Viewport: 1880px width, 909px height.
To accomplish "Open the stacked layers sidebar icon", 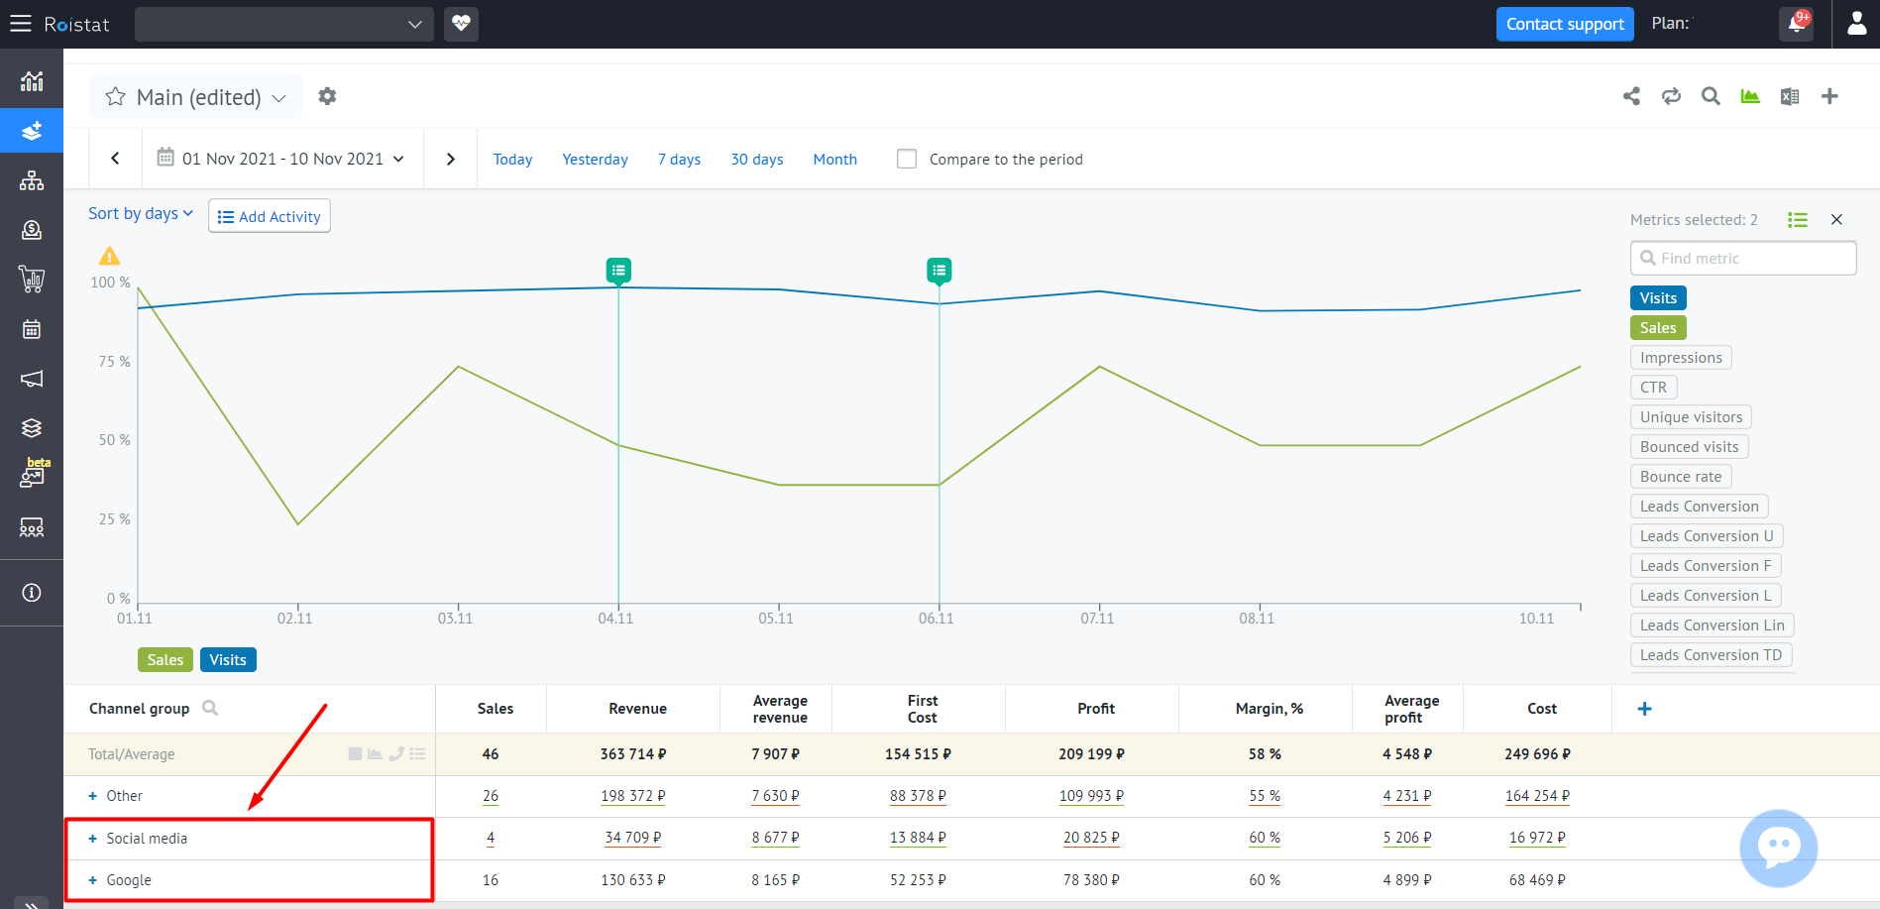I will (32, 428).
